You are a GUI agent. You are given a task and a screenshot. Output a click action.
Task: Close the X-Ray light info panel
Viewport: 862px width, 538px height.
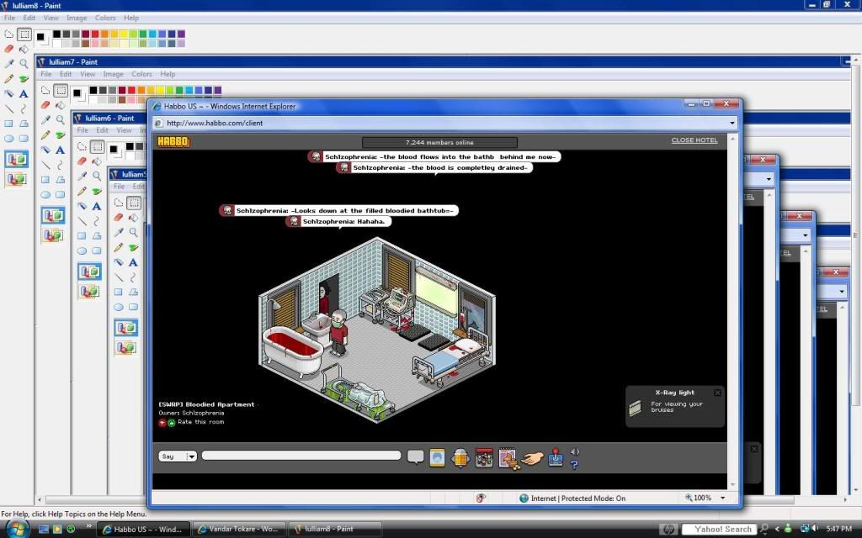pyautogui.click(x=717, y=393)
